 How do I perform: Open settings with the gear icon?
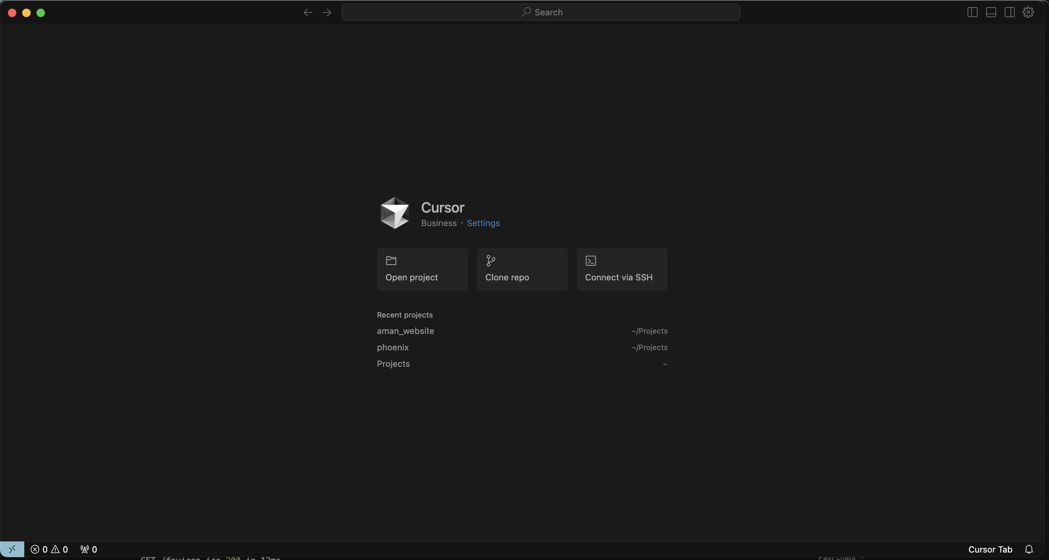click(1028, 12)
